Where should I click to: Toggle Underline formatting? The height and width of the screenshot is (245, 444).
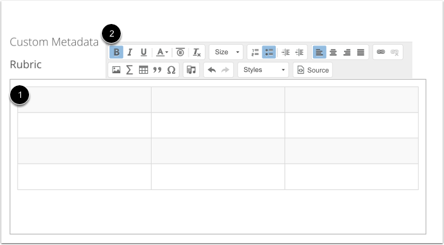(144, 52)
